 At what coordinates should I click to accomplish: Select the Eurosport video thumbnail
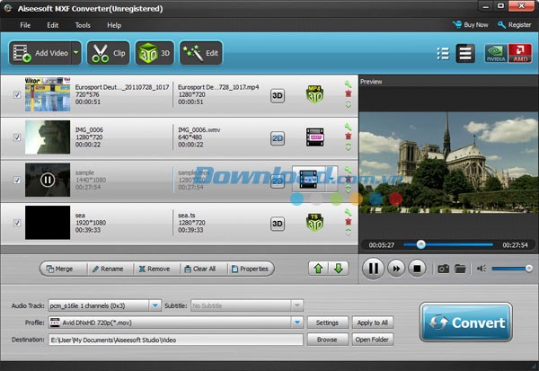[x=48, y=94]
